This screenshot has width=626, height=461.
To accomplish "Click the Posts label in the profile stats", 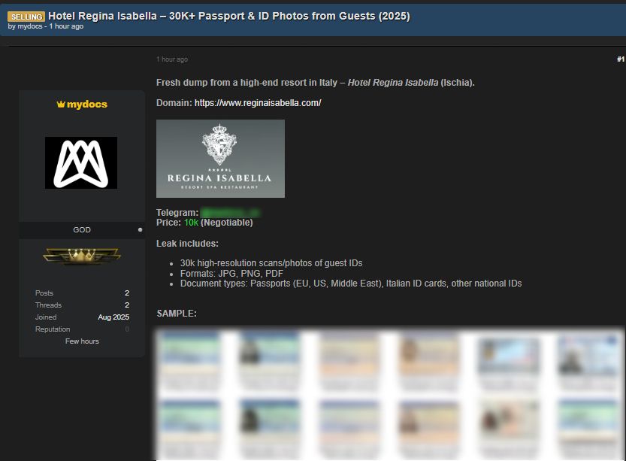I will (x=44, y=293).
